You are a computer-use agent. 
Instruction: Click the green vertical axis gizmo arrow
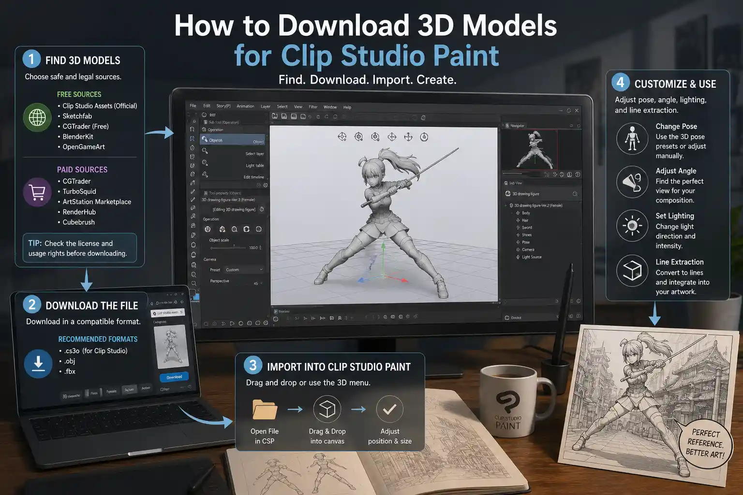(383, 247)
